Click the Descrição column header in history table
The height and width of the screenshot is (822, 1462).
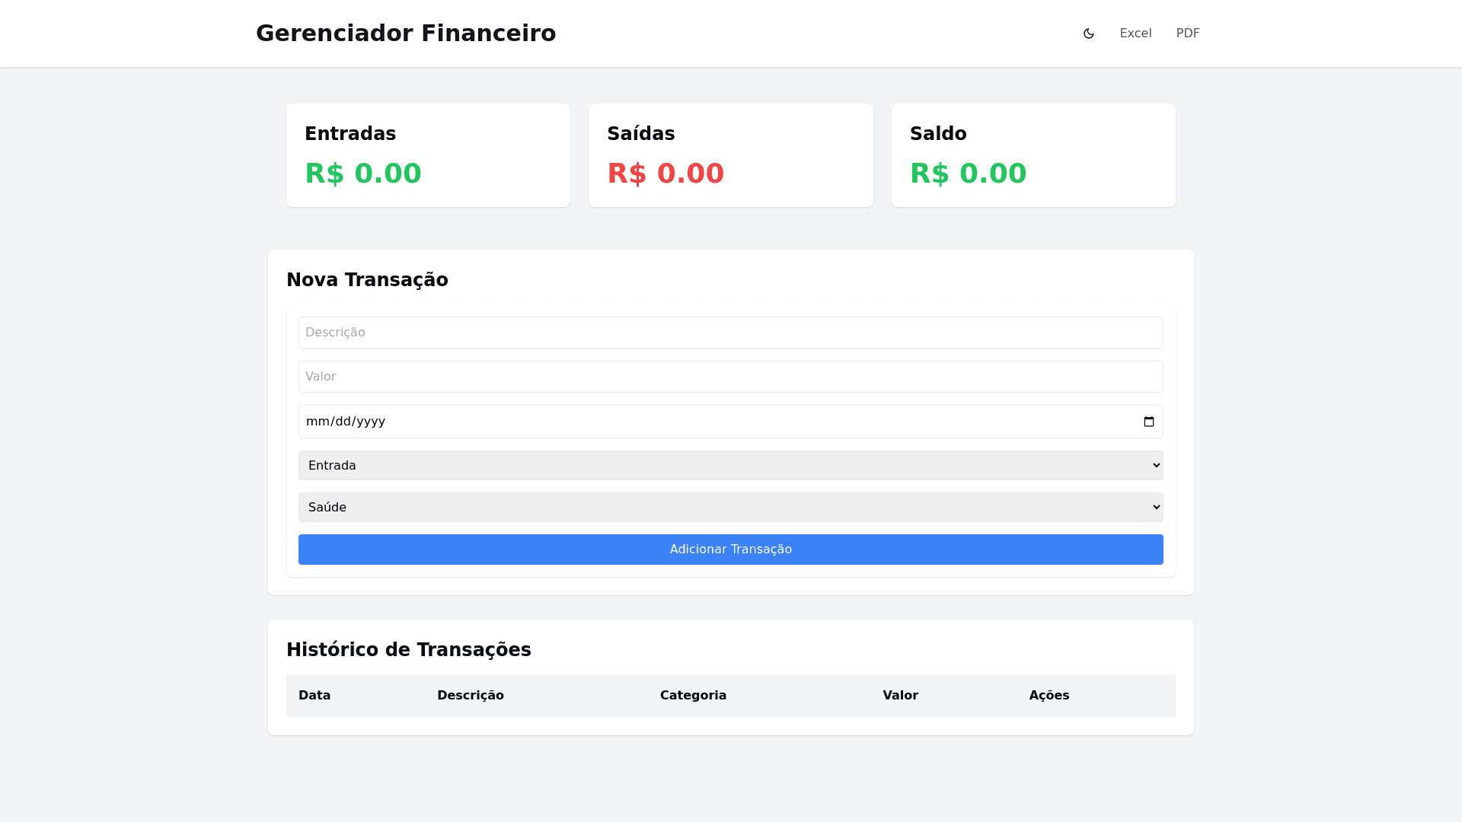coord(471,696)
